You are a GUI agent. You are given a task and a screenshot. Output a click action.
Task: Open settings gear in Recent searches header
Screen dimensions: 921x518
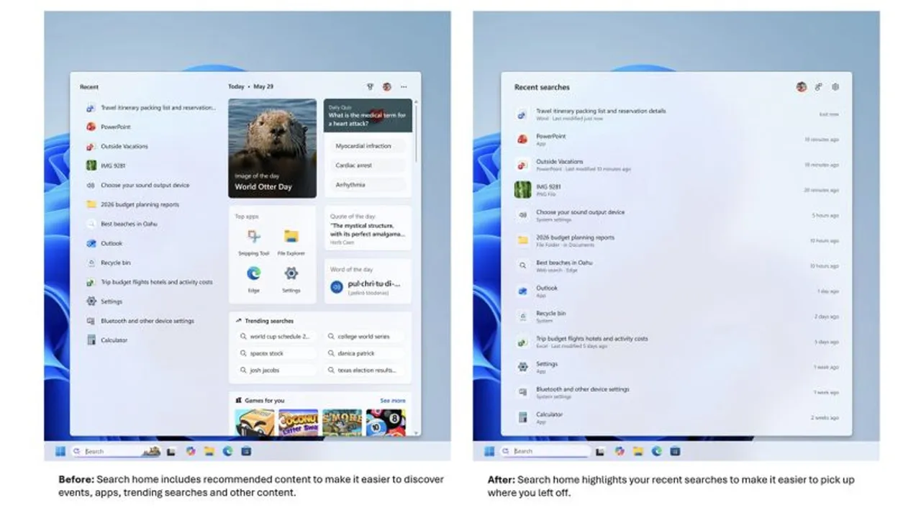(x=835, y=86)
